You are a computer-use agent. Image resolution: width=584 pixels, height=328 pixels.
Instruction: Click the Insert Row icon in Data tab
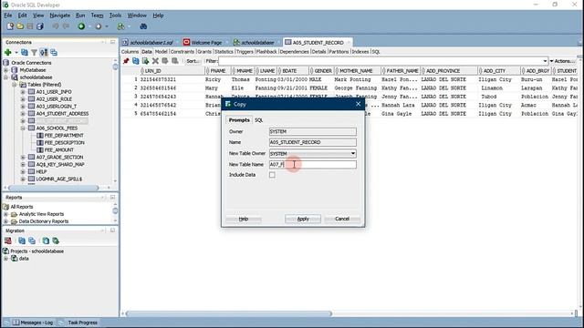tap(146, 61)
